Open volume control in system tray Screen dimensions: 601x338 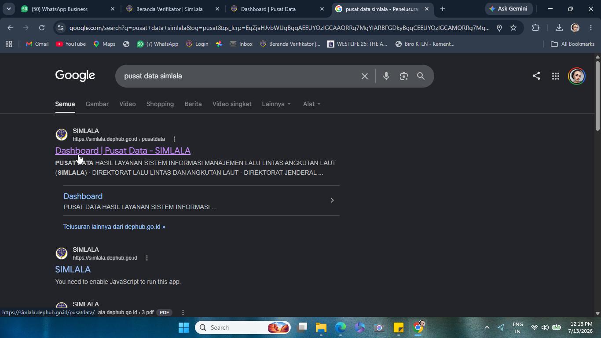pos(545,327)
